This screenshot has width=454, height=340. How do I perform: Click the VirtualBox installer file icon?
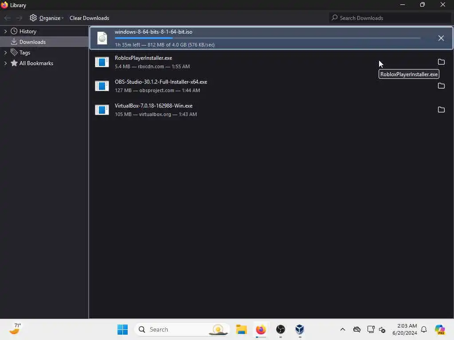[102, 110]
